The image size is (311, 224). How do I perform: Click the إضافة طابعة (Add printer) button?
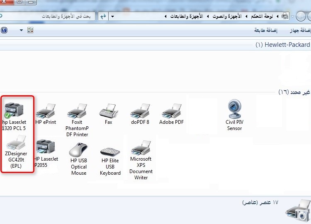[x=266, y=30]
